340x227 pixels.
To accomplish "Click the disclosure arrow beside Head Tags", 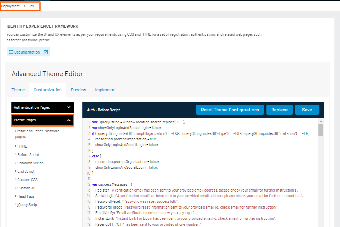I will pyautogui.click(x=15, y=196).
